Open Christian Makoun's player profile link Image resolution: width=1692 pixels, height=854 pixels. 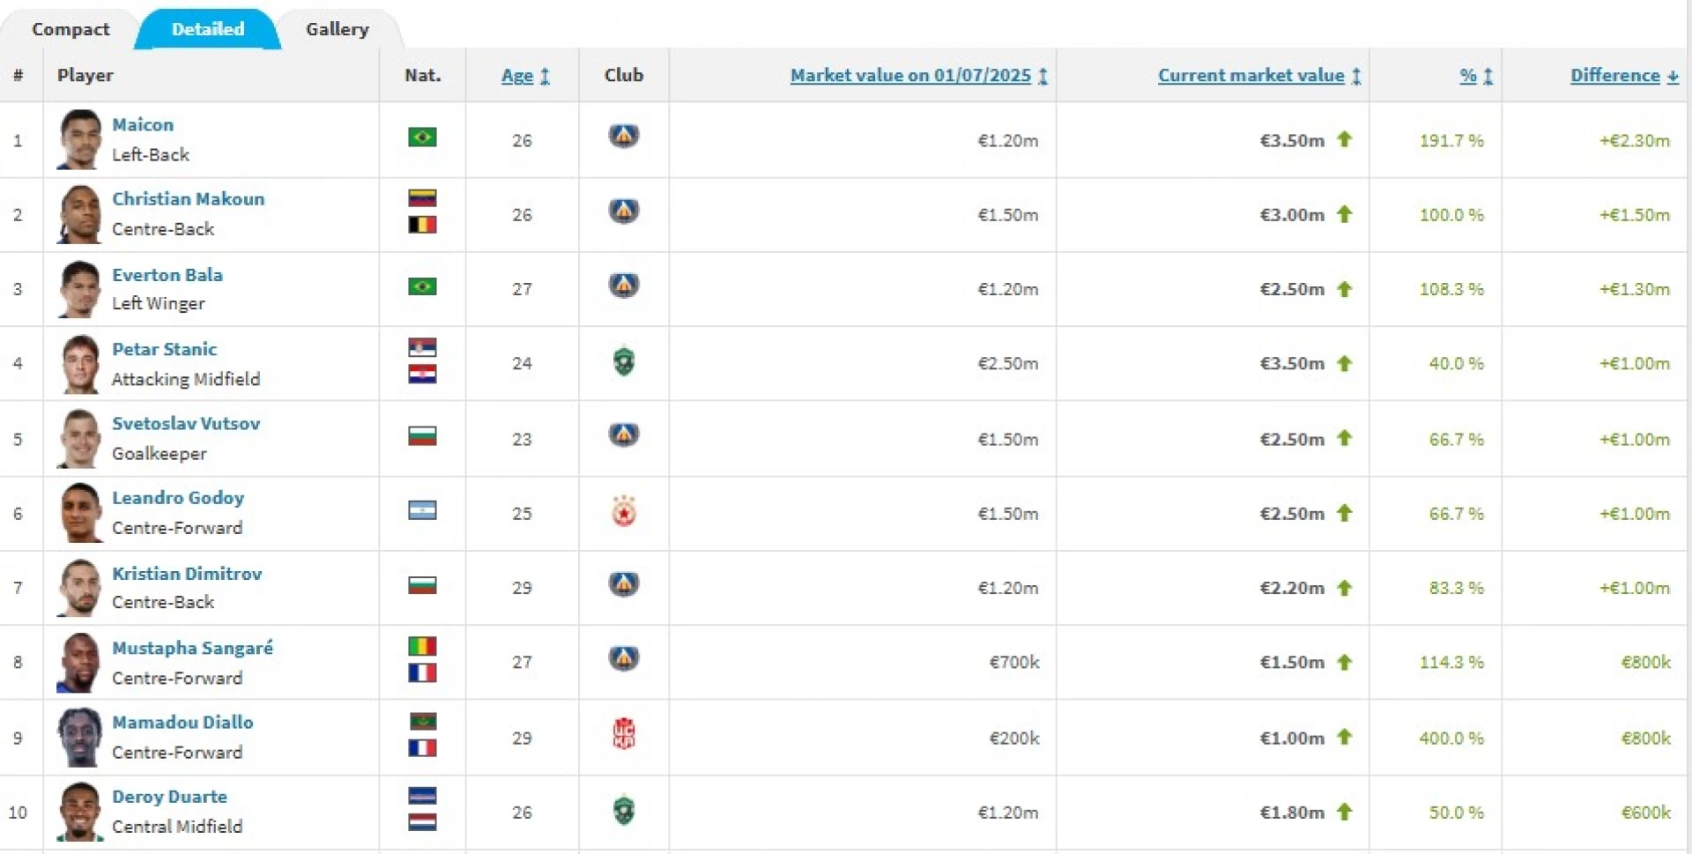tap(188, 199)
